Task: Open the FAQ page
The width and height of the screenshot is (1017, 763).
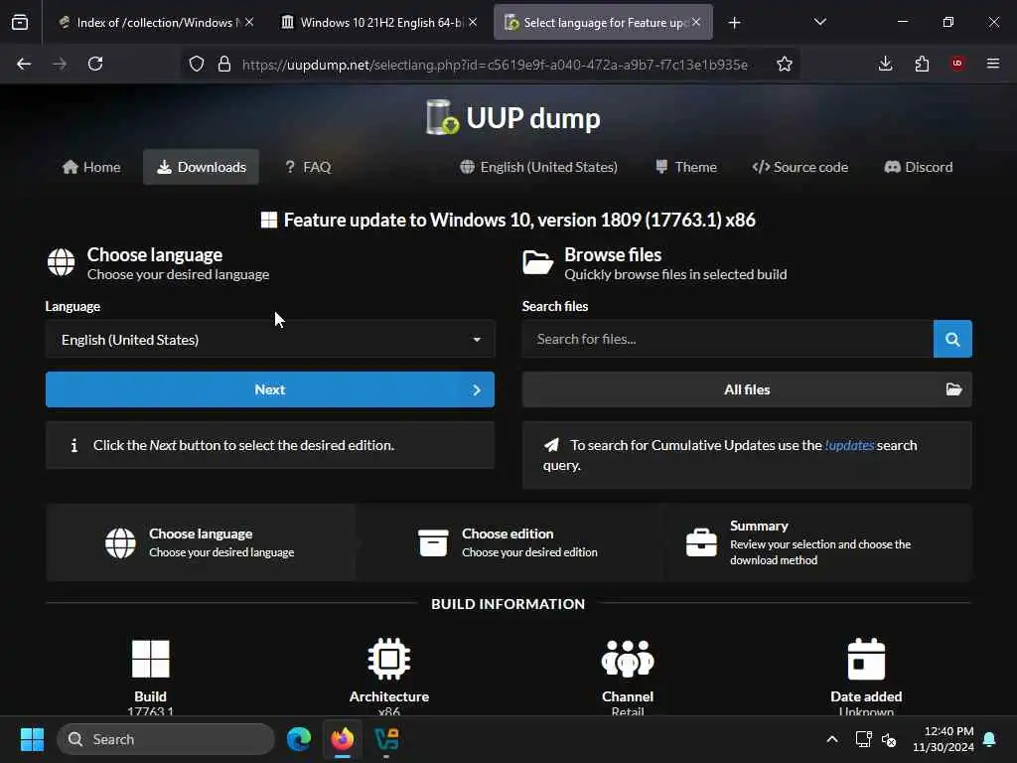Action: click(308, 167)
